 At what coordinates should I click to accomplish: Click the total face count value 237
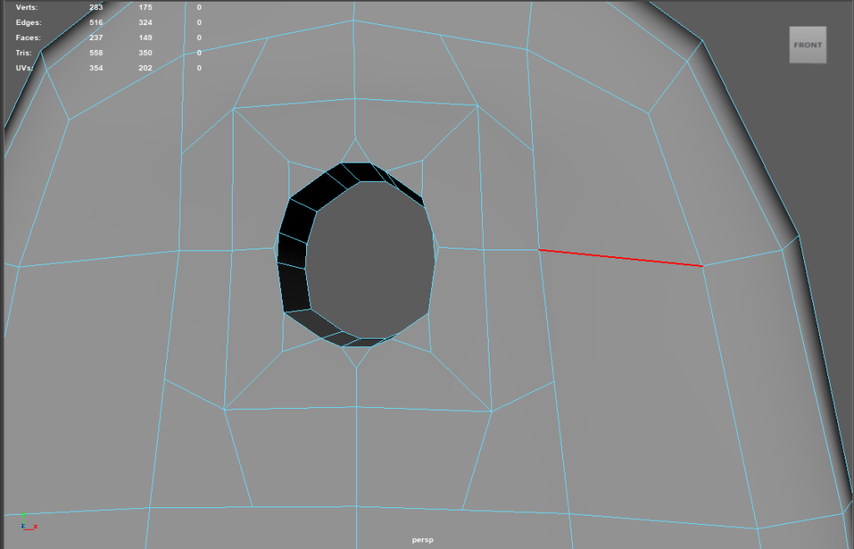pos(96,38)
